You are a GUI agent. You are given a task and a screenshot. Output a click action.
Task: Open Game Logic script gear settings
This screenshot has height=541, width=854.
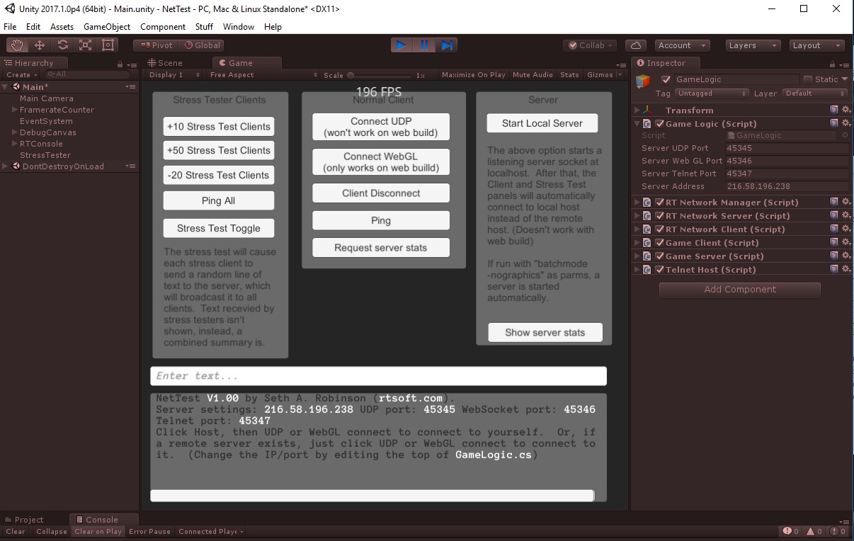(846, 123)
